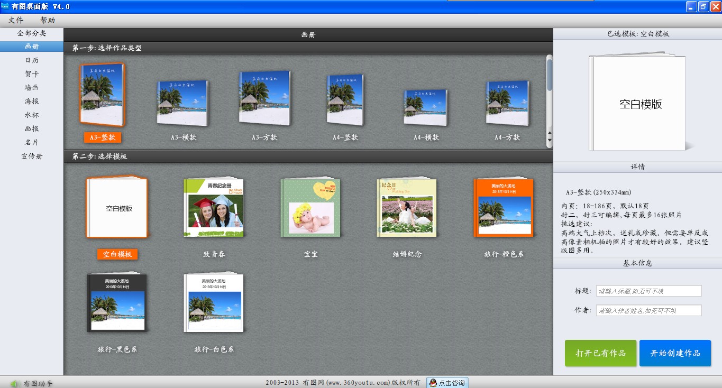Choose the A3-方款 album type icon
The image size is (722, 388).
[x=264, y=98]
